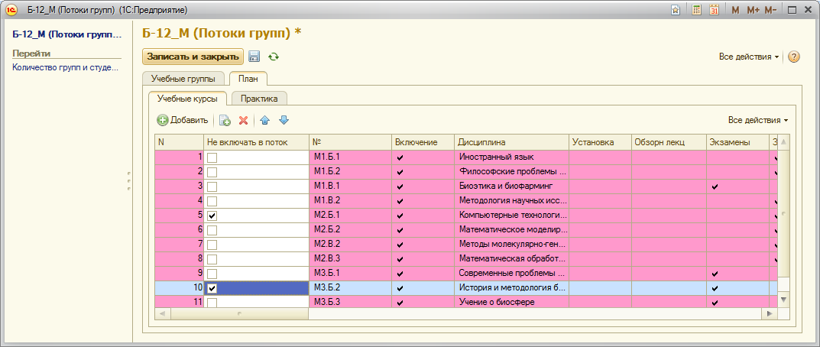
Task: Click the М2.В.3 code cell
Action: coord(350,259)
